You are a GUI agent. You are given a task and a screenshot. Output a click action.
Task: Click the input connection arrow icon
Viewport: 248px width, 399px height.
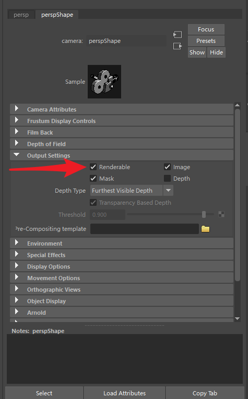pyautogui.click(x=178, y=35)
